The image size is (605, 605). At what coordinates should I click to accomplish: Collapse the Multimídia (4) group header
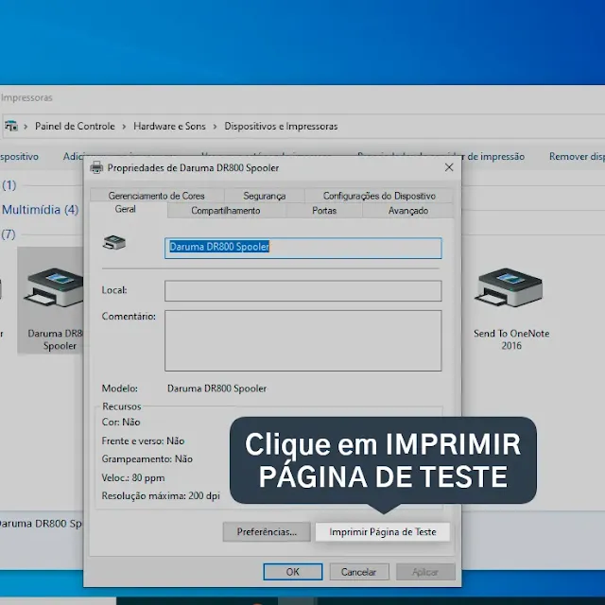tap(40, 210)
